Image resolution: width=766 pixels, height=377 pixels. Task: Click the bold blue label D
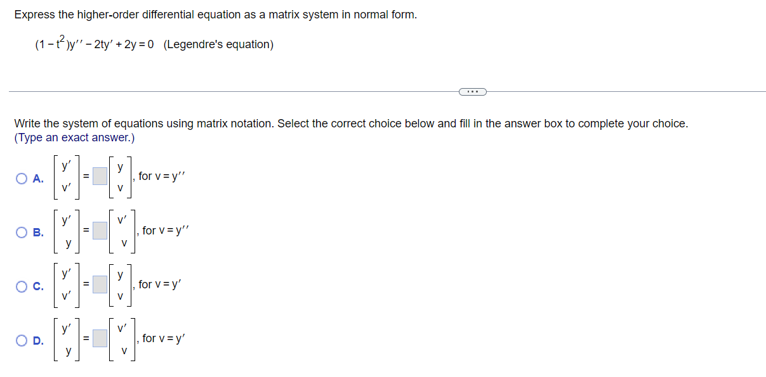pyautogui.click(x=38, y=341)
